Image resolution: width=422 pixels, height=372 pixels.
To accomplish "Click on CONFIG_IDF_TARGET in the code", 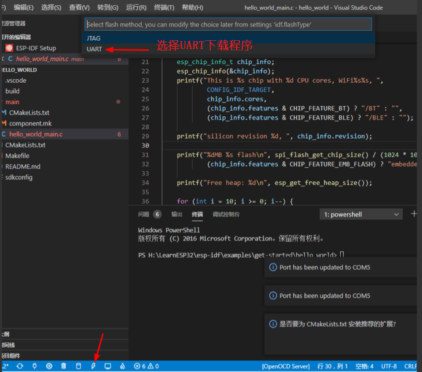I will pyautogui.click(x=239, y=90).
